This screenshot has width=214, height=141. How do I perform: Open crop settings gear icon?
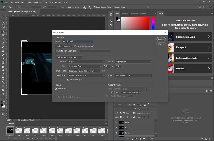point(89,7)
